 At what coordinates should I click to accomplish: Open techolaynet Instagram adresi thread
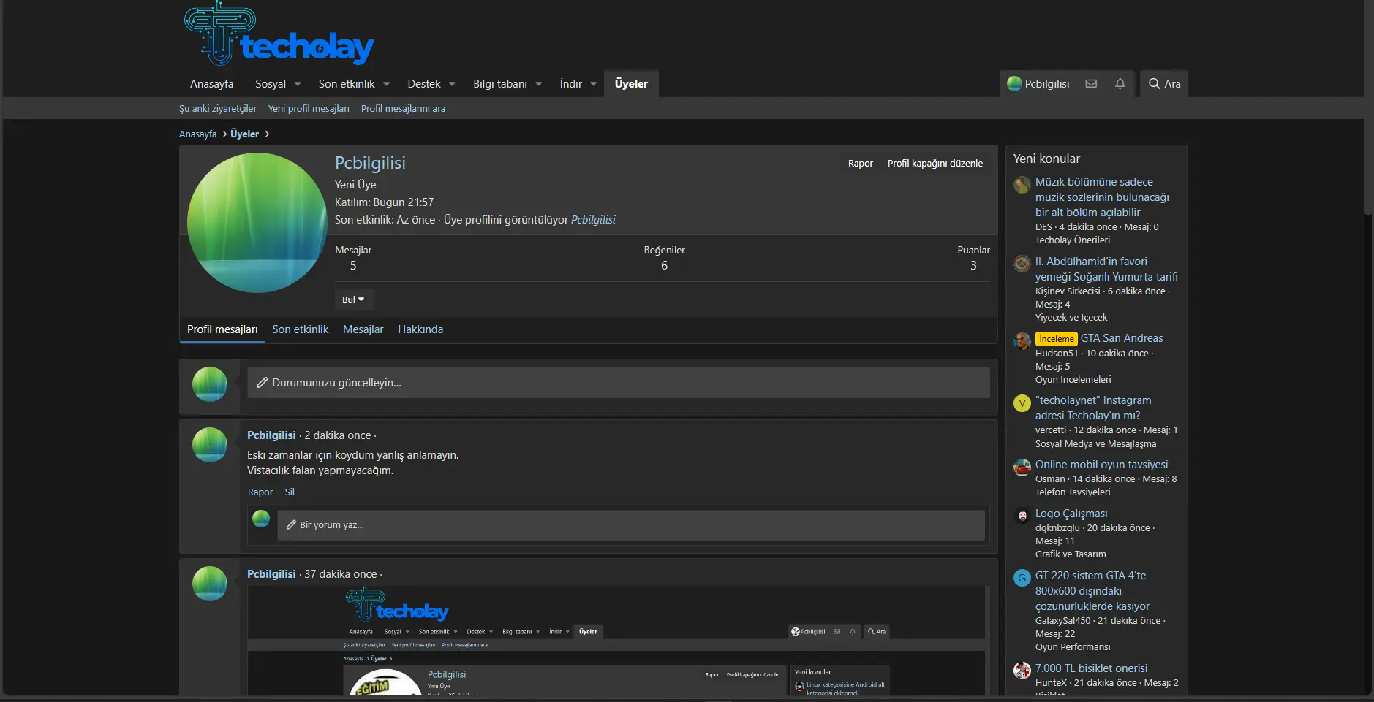pos(1093,408)
